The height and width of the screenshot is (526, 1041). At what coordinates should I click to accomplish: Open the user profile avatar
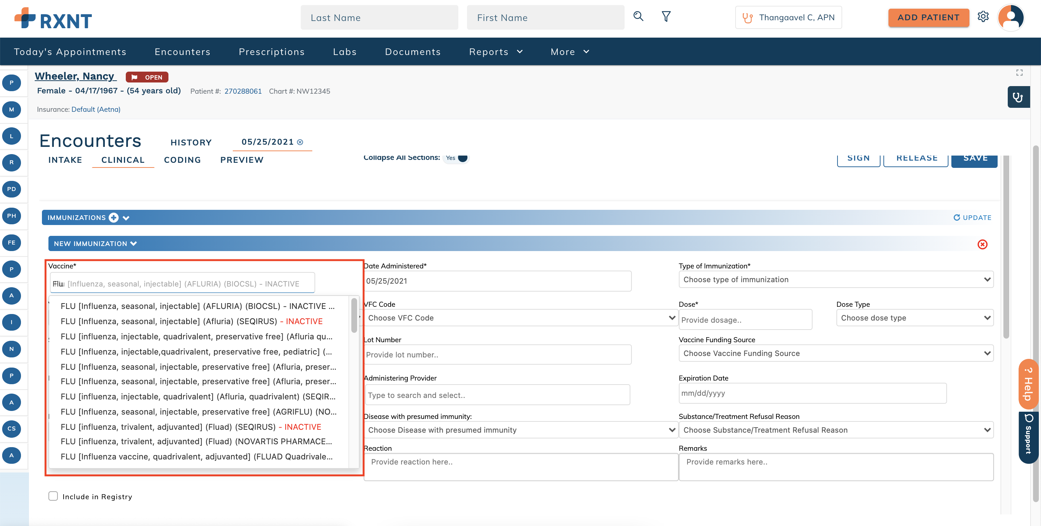(1011, 17)
